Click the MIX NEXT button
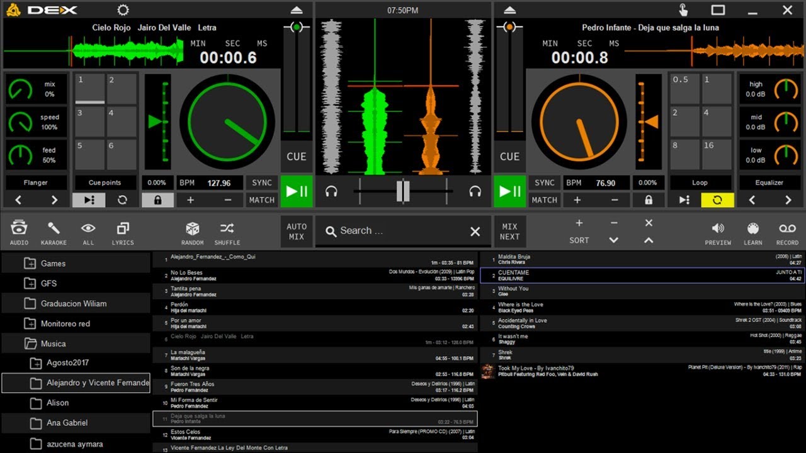The image size is (806, 453). (x=510, y=232)
